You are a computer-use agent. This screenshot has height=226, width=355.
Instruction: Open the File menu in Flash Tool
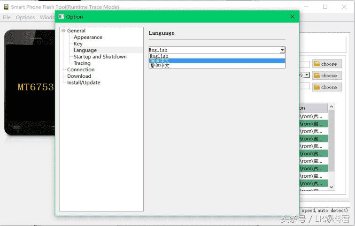tap(7, 17)
